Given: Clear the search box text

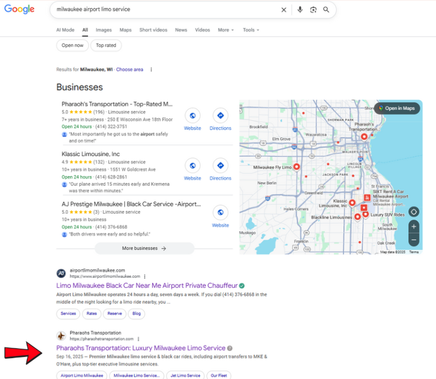Looking at the screenshot, I should point(284,10).
